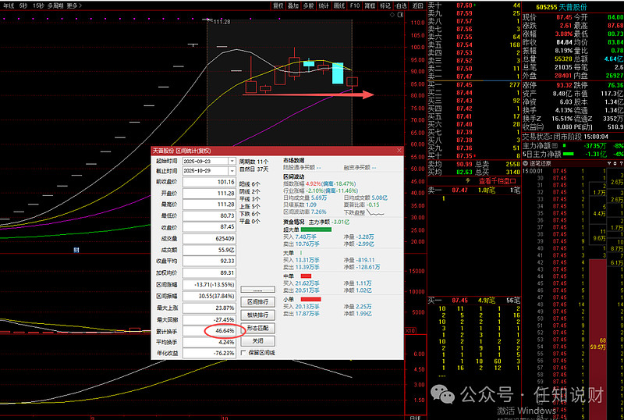Click the 复权 toolbar button
Screen dimensions: 624x420
278,5
